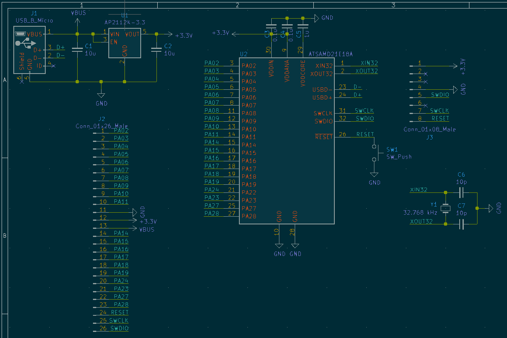Click XOUT32 net label at U2 pin 2
Viewport: 507px width, 338px height.
(x=367, y=71)
